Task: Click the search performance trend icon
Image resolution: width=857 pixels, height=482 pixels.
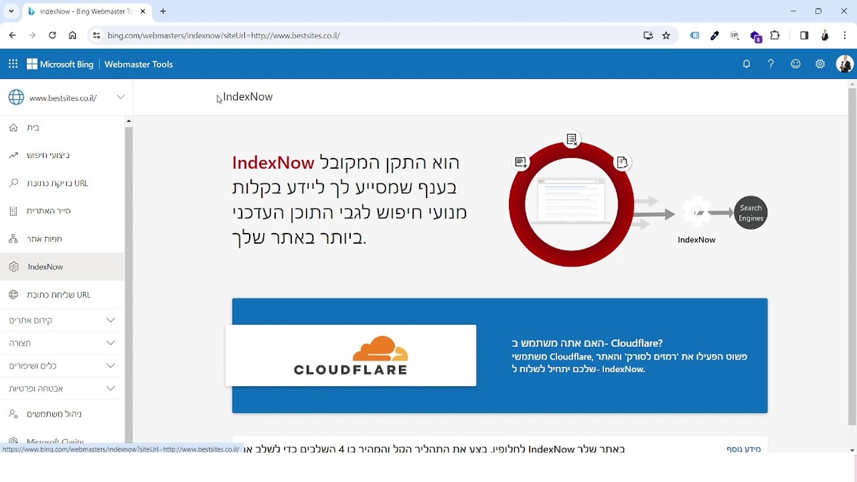Action: [13, 155]
